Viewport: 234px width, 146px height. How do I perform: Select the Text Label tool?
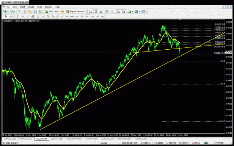click(x=48, y=16)
